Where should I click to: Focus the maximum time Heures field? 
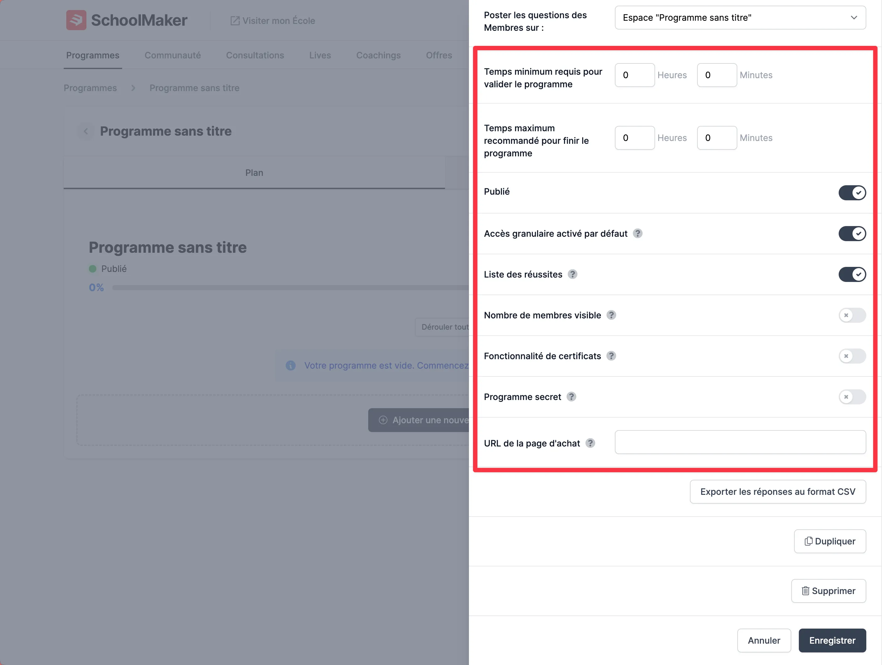634,138
